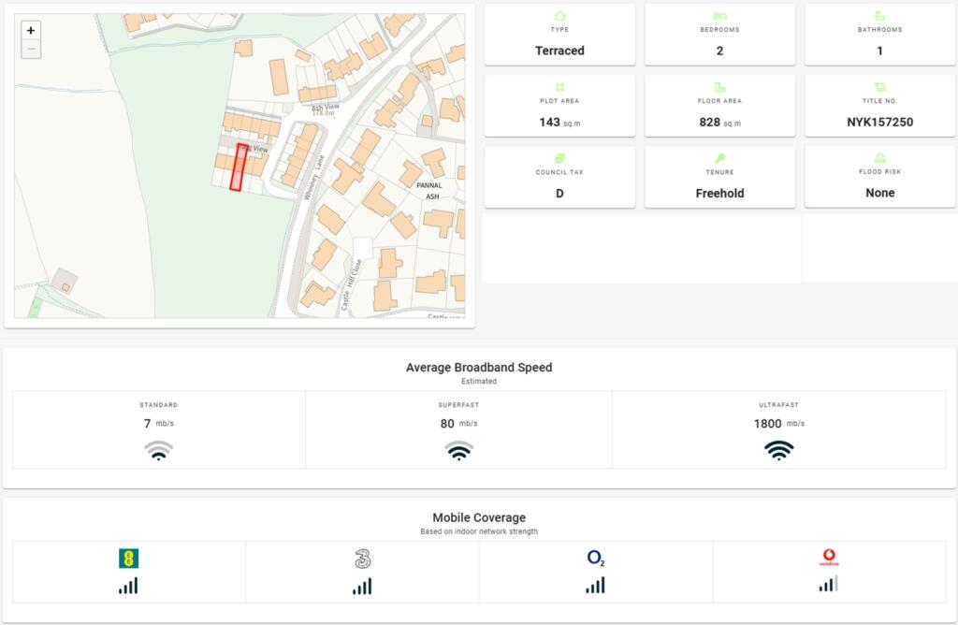Click the key icon above Tenure
The width and height of the screenshot is (958, 625).
pos(719,158)
